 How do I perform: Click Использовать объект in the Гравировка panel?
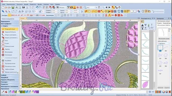coord(164,21)
